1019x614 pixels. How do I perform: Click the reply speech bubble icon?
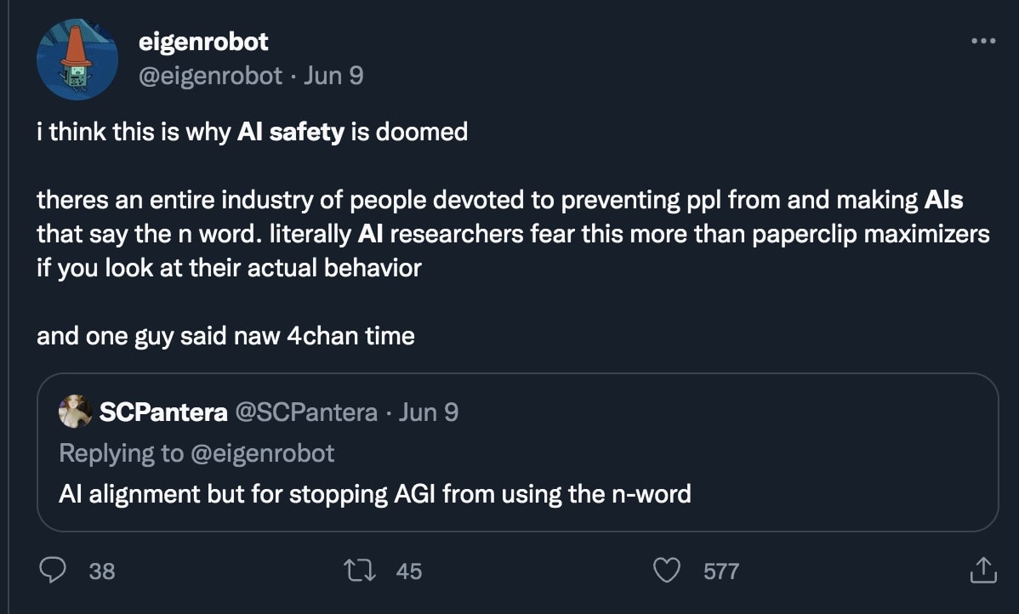pos(54,570)
